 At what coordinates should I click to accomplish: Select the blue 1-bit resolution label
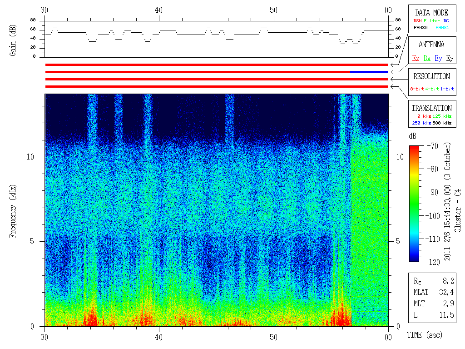tap(447, 89)
